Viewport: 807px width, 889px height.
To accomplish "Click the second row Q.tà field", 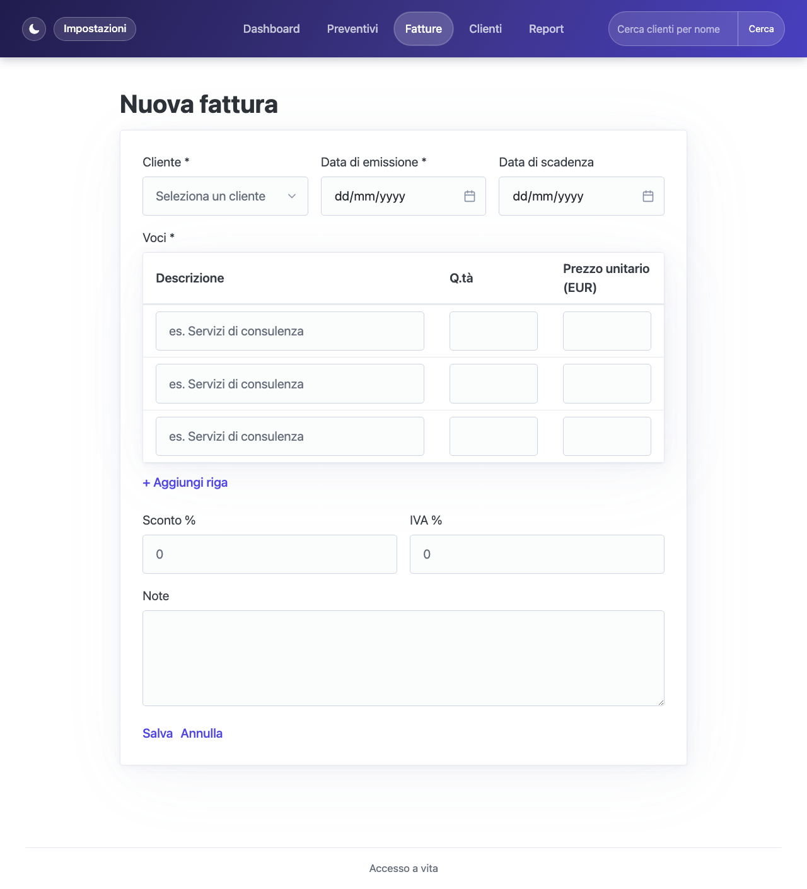I will point(494,384).
